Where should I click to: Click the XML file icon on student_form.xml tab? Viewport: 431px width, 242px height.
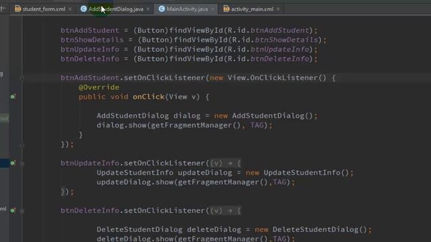pyautogui.click(x=18, y=9)
